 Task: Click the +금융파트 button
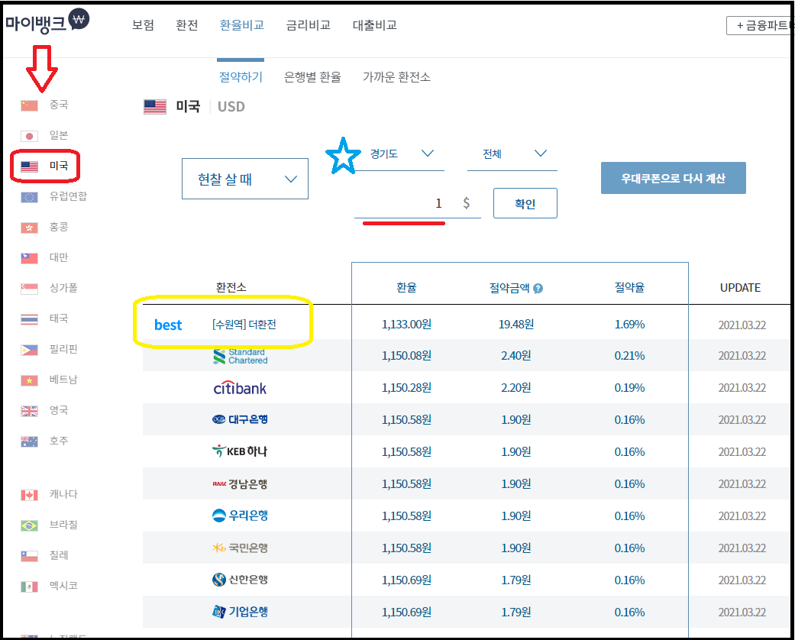(759, 25)
